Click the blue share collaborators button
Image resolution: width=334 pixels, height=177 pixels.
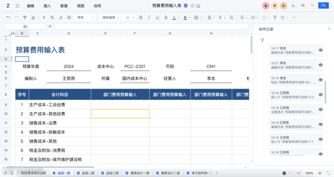click(323, 6)
